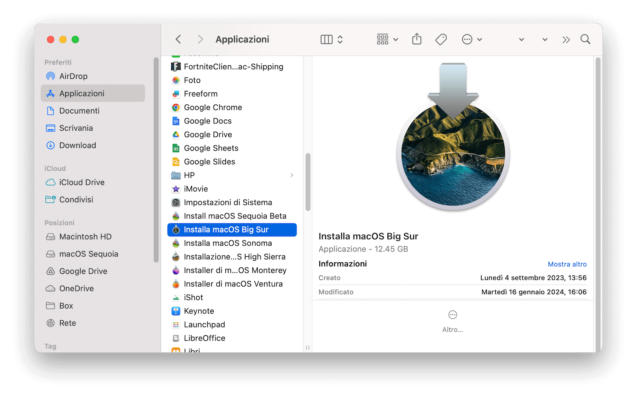Open iCloud Drive in the sidebar
The image size is (637, 398).
coord(93,182)
